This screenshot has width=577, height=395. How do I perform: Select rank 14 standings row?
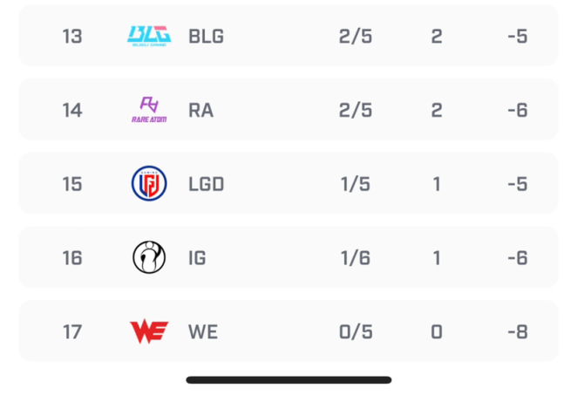pos(288,109)
